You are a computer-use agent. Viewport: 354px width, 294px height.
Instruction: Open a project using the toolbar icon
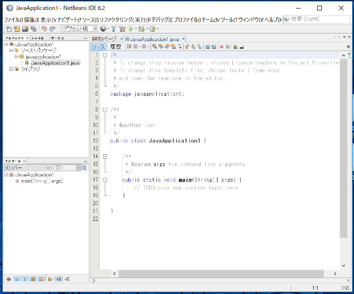[x=25, y=29]
